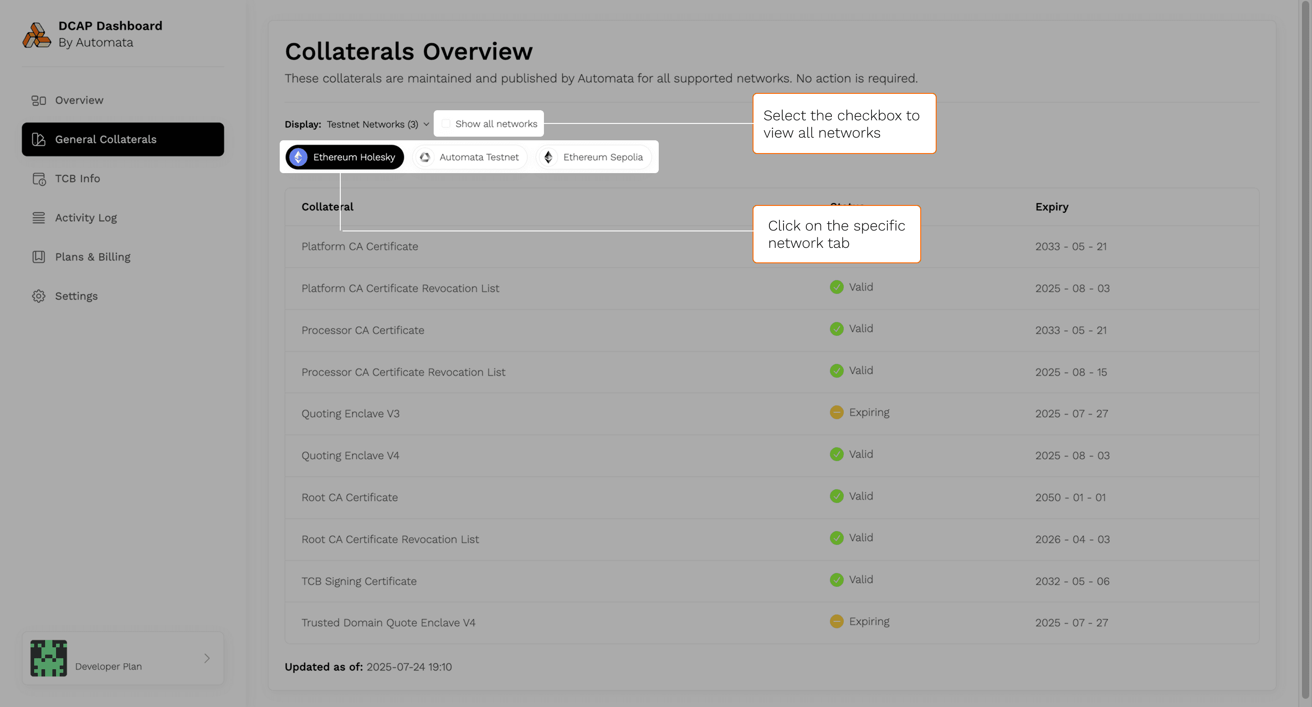Open Settings using the gear icon
This screenshot has width=1312, height=707.
click(39, 296)
